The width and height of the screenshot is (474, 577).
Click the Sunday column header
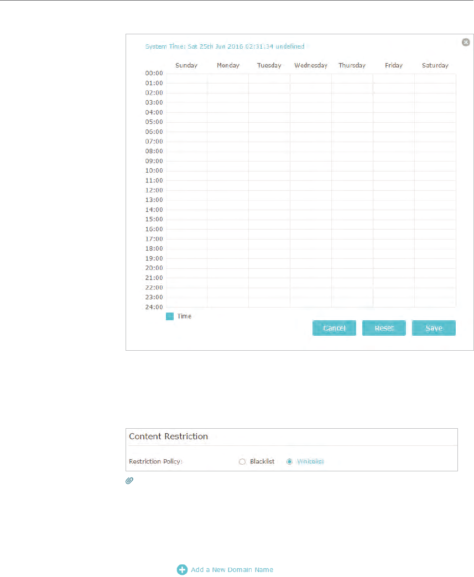click(186, 65)
